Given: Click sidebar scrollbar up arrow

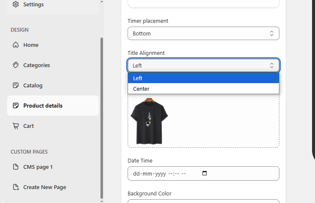Looking at the screenshot, I should pos(102,2).
